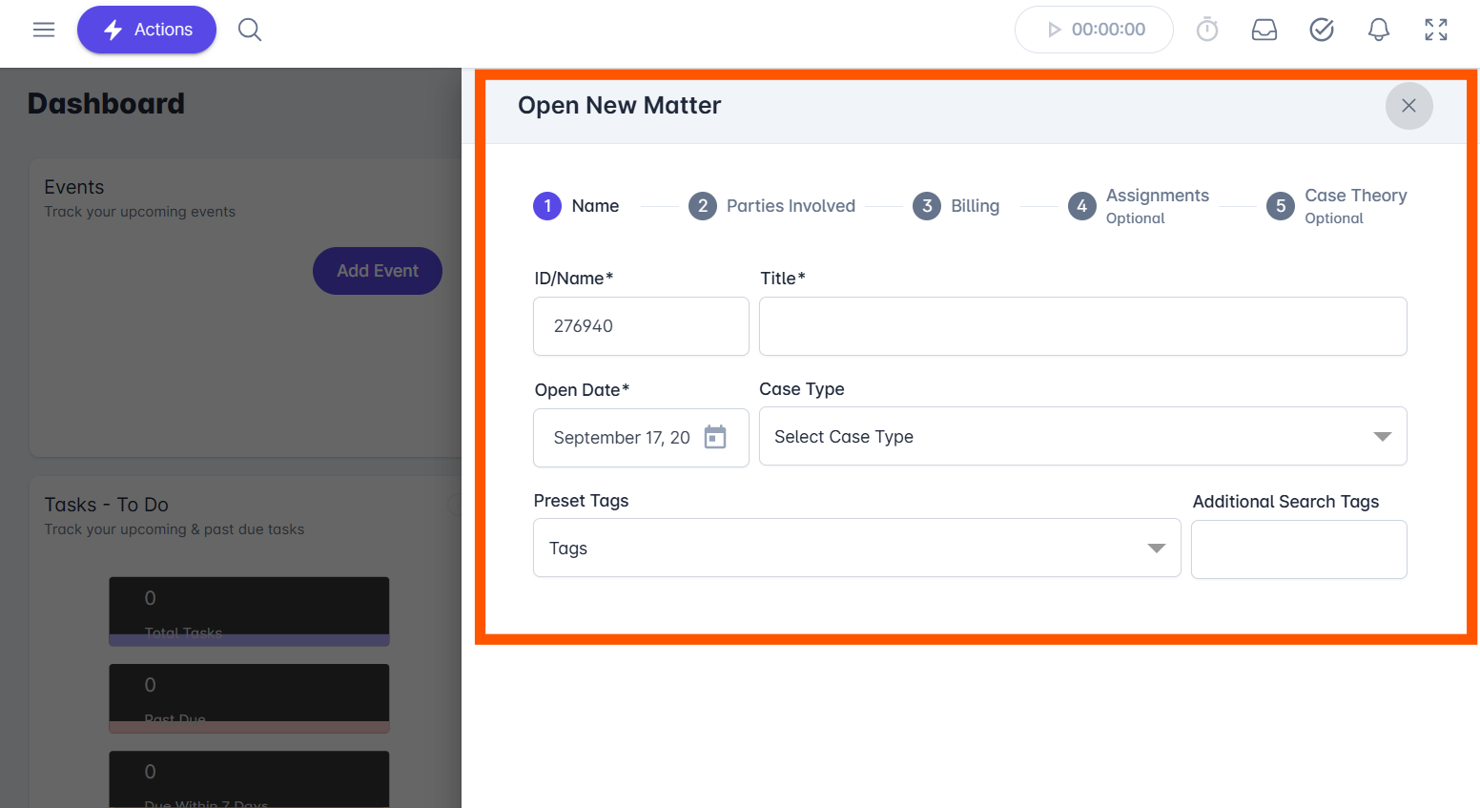Viewport: 1480px width, 808px height.
Task: Click the purple Actions button
Action: tap(147, 30)
